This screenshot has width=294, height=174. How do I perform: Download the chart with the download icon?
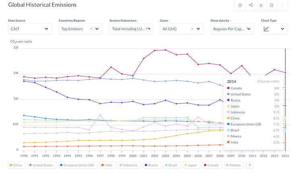pos(261,5)
